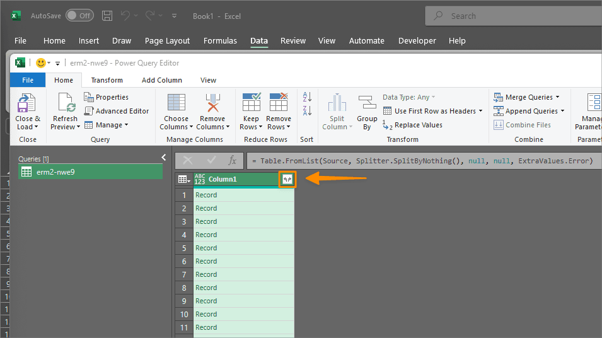The width and height of the screenshot is (602, 338).
Task: Click the fx function icon
Action: (x=232, y=161)
